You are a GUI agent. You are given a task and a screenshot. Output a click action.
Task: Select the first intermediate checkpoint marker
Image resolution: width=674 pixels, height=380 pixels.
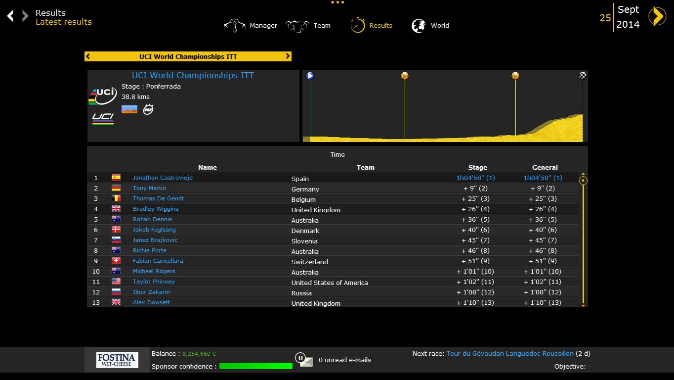405,76
